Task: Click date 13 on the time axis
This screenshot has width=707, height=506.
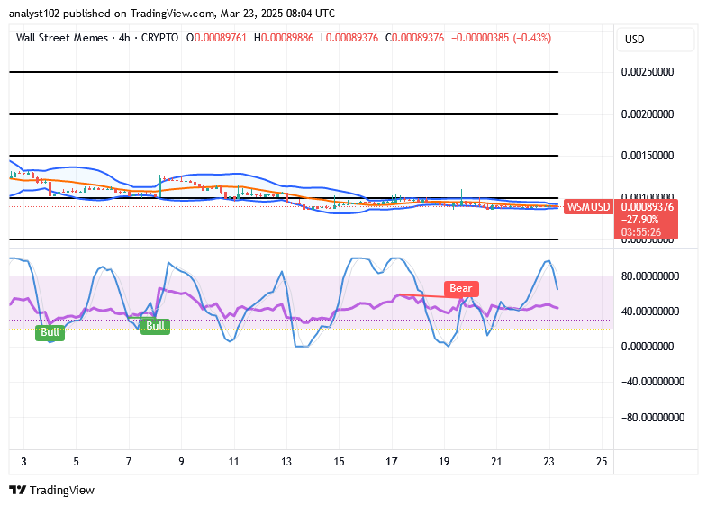Action: 286,462
